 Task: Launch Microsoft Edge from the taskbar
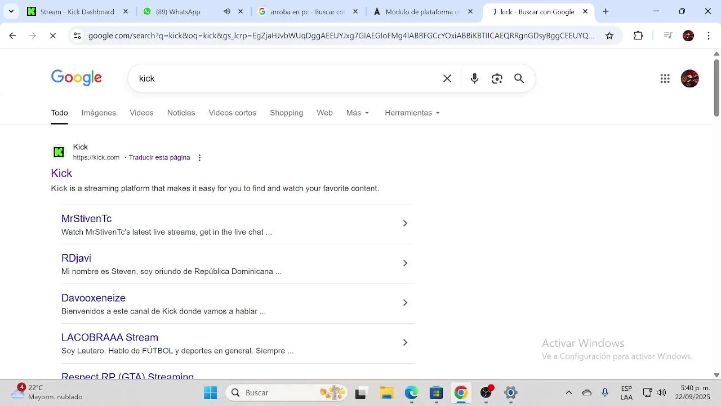(x=411, y=392)
